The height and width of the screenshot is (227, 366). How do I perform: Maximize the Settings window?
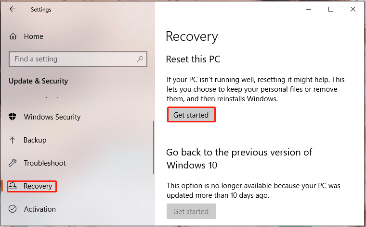point(331,9)
